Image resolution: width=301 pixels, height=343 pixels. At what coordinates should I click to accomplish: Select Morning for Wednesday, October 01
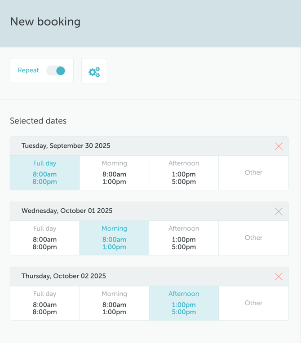coord(114,238)
